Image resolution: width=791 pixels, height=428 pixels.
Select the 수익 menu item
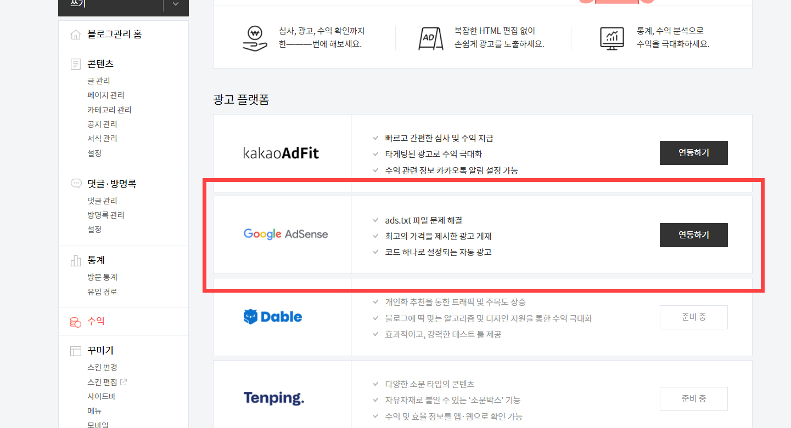(x=96, y=322)
